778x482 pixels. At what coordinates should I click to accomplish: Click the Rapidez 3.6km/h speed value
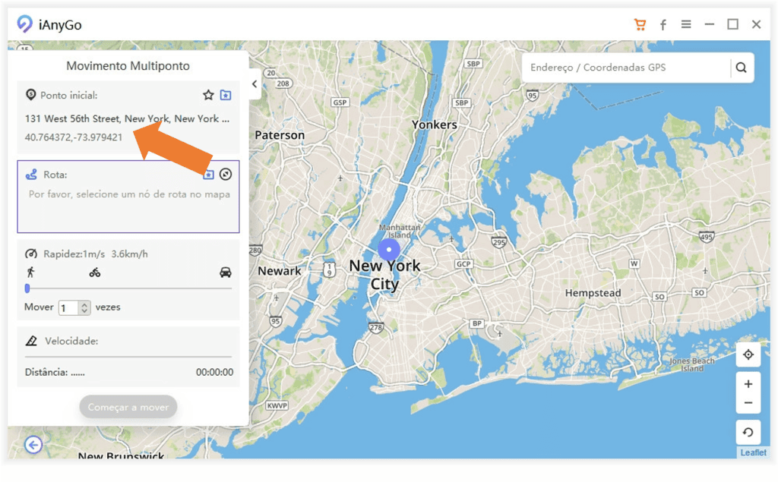129,254
